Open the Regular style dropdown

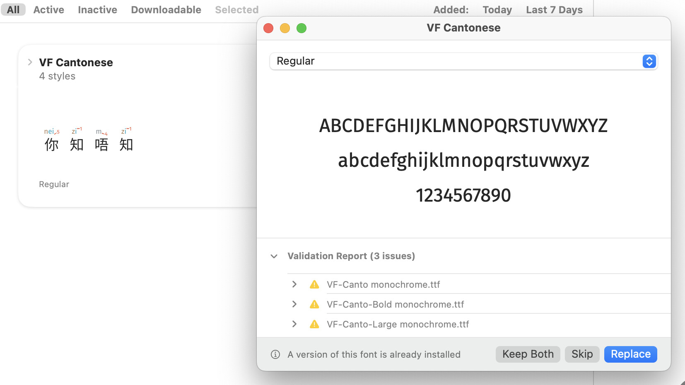(x=649, y=61)
